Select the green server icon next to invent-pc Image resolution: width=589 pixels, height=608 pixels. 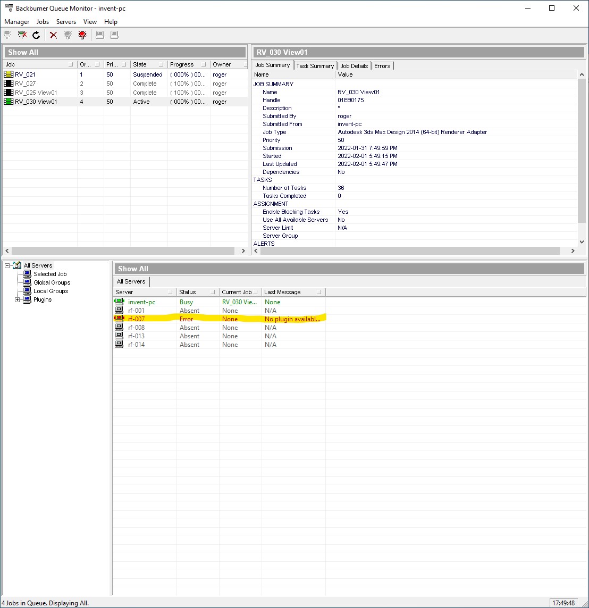tap(119, 302)
